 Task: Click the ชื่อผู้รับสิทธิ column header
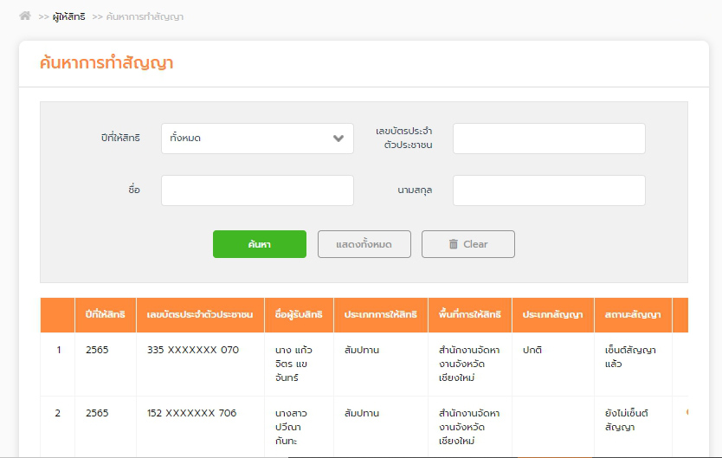(299, 315)
